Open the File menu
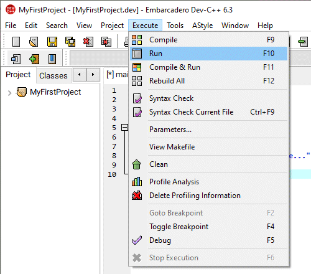 coord(11,26)
